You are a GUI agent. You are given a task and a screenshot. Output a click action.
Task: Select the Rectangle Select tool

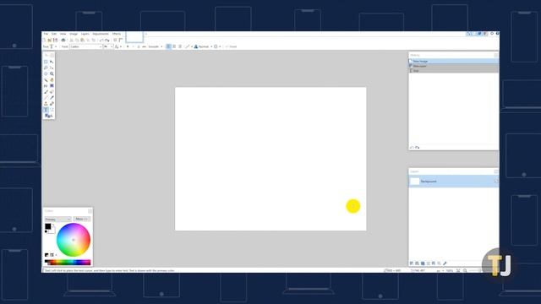[x=46, y=62]
